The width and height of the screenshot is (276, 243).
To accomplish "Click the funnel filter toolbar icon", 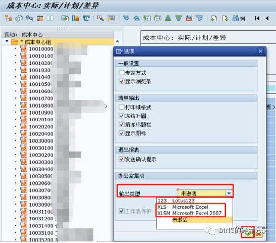I will click(x=199, y=18).
